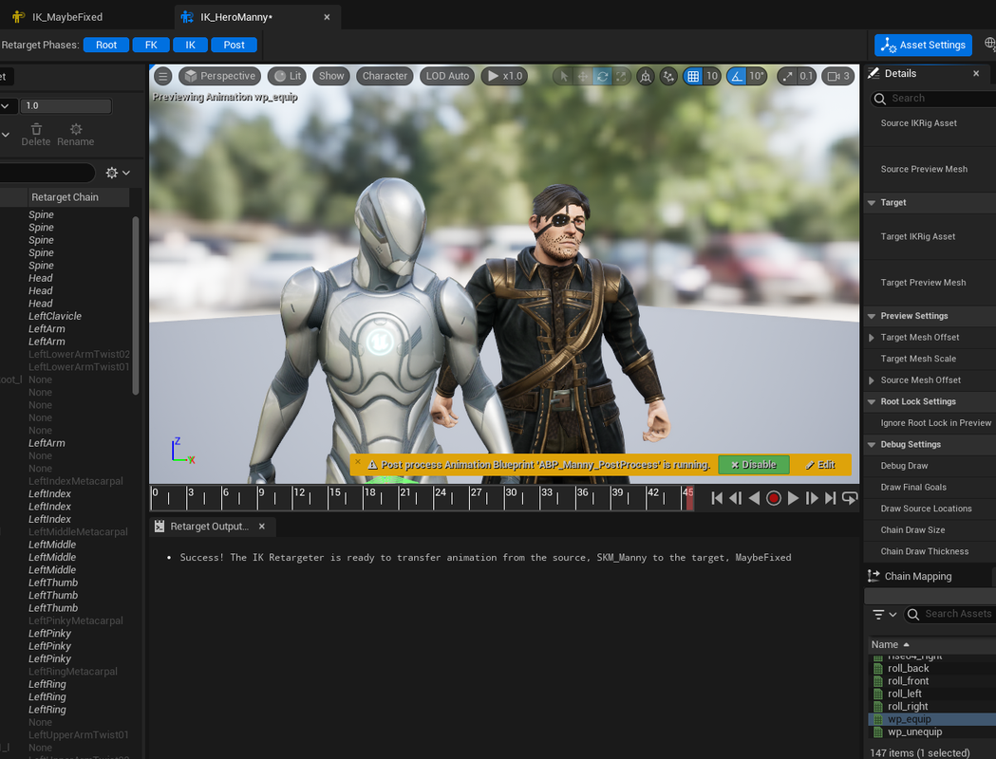
Task: Click the Details search field
Action: coord(933,99)
